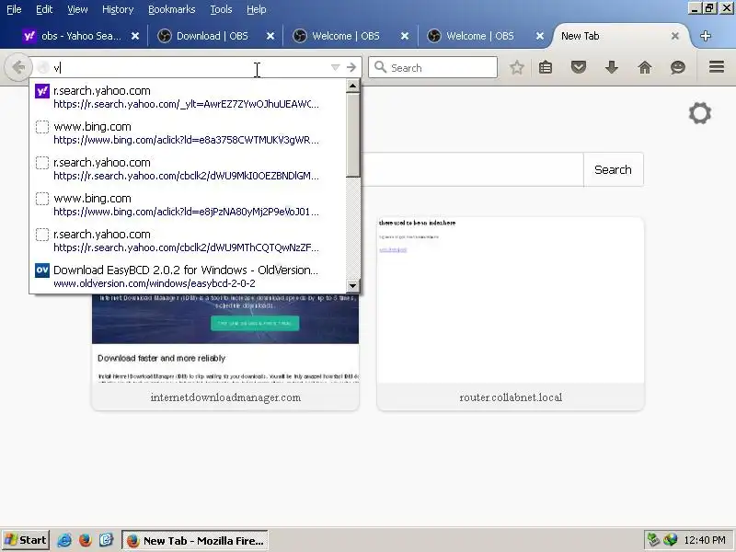Image resolution: width=736 pixels, height=552 pixels.
Task: Click the new tab page search input
Action: (472, 169)
